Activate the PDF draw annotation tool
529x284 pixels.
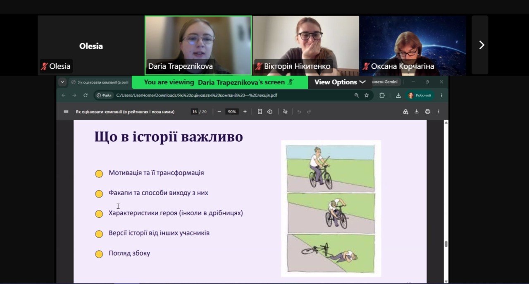(285, 112)
